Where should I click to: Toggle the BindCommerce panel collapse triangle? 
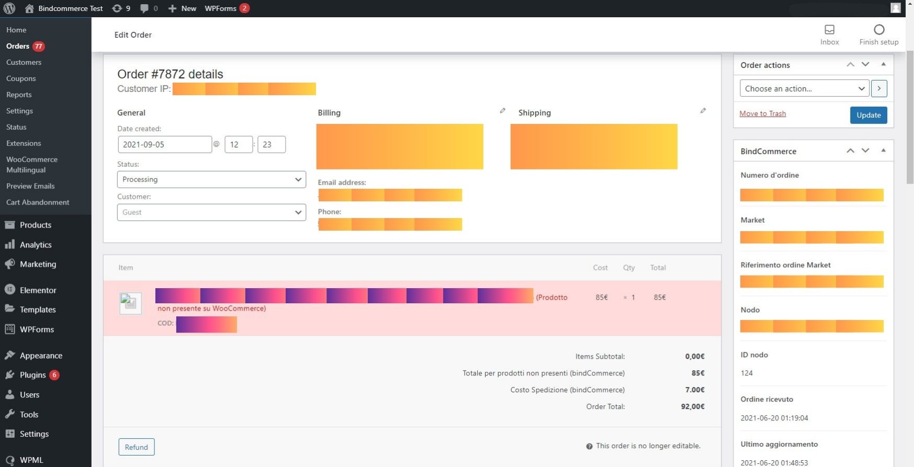tap(883, 151)
